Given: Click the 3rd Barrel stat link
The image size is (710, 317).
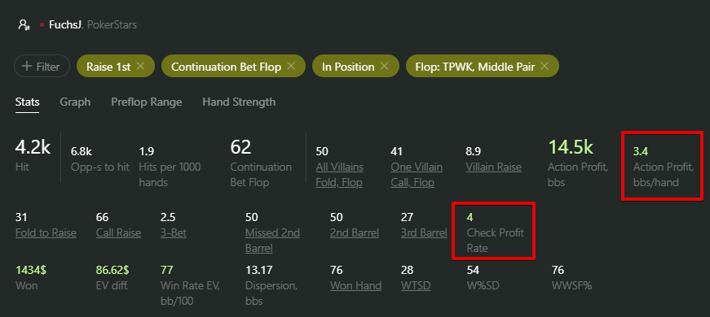Looking at the screenshot, I should pos(424,233).
